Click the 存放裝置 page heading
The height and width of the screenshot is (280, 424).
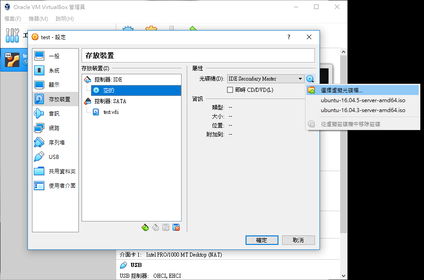pos(100,55)
